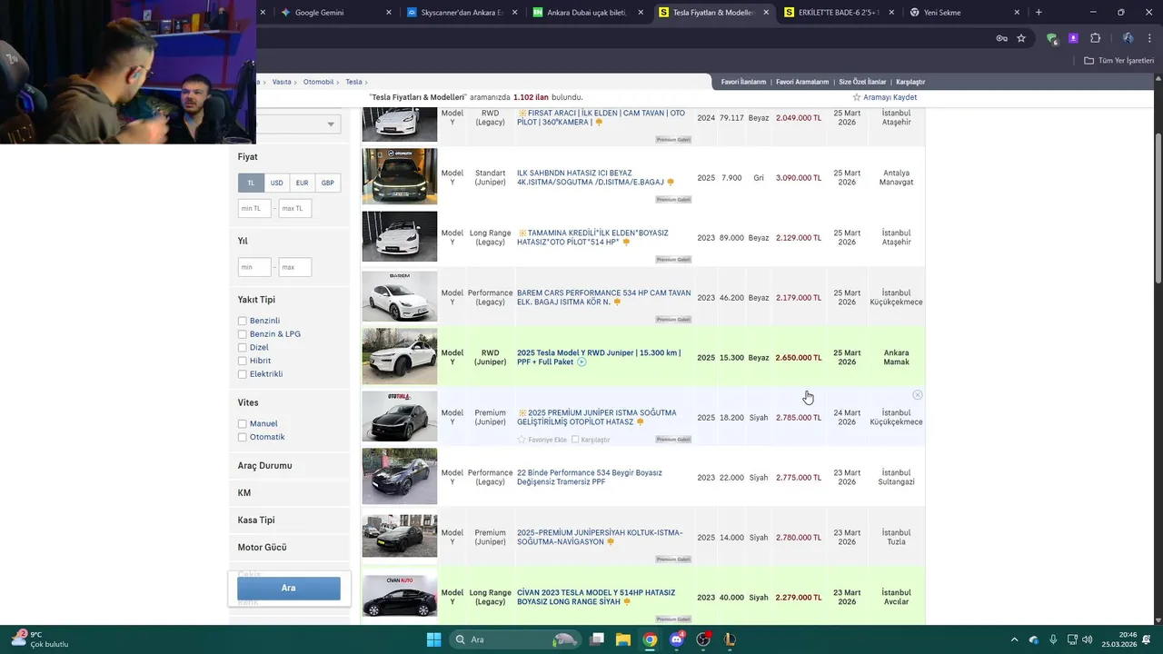Close the Skyscanner tab
The image size is (1163, 654).
[x=515, y=13]
